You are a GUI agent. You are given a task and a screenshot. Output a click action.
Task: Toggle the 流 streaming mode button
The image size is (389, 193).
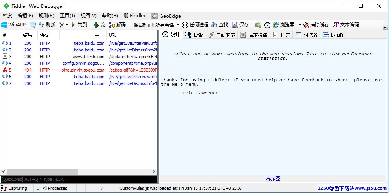pos(99,25)
